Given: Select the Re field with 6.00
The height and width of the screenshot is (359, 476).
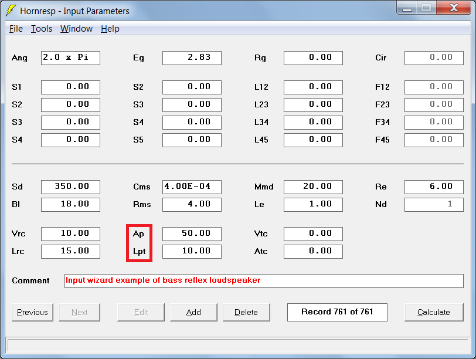Looking at the screenshot, I should click(434, 187).
